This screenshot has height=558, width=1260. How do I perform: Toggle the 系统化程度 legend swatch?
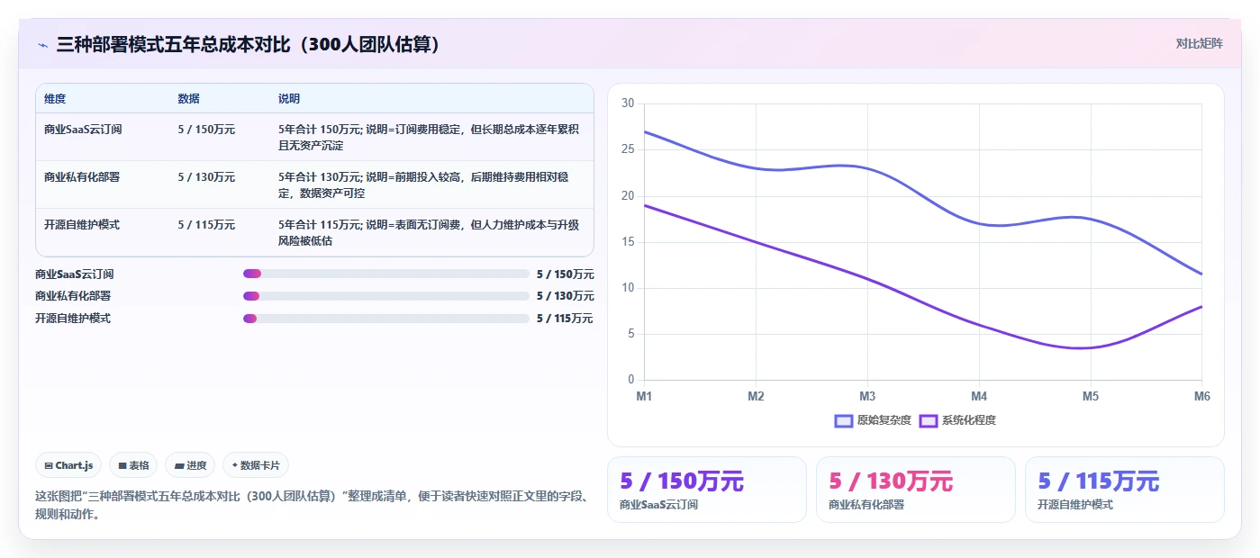point(929,420)
